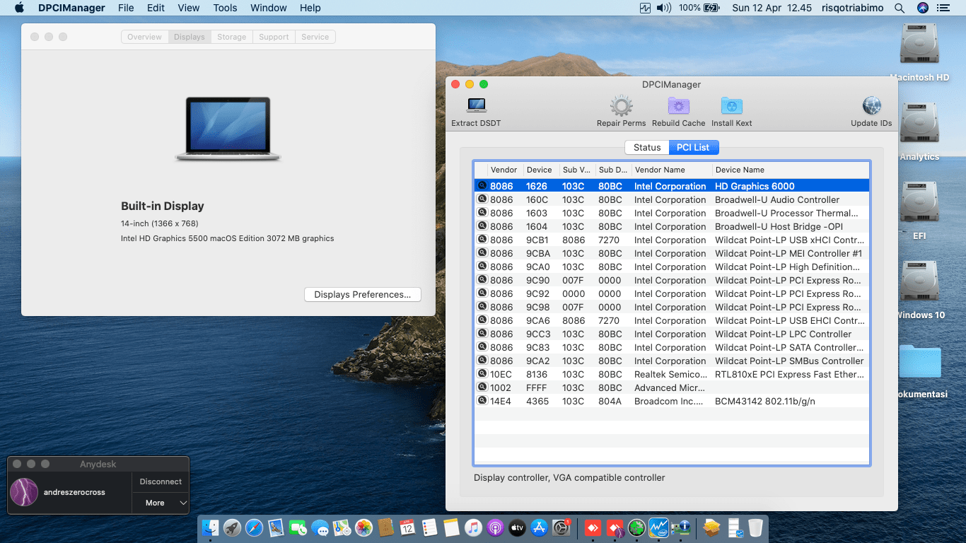Select the Wildcat Point-LP SMBus Controller row
Screen dimensions: 966x543
coord(671,361)
